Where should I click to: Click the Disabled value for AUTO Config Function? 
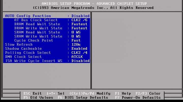[x=81, y=16]
